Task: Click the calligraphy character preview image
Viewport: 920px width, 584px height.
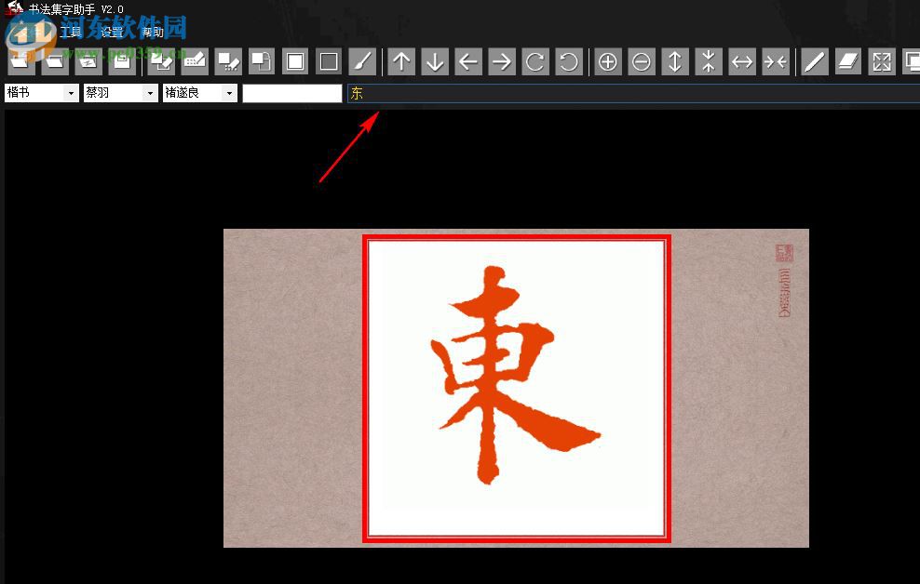Action: 516,389
